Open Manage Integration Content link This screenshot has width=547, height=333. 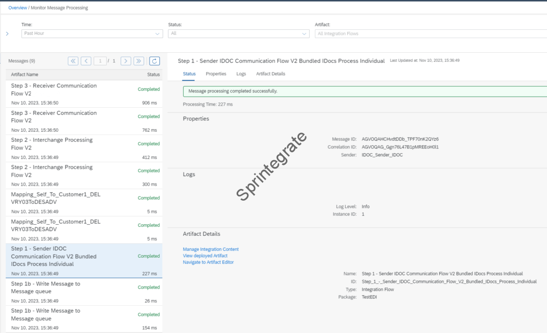pos(210,249)
